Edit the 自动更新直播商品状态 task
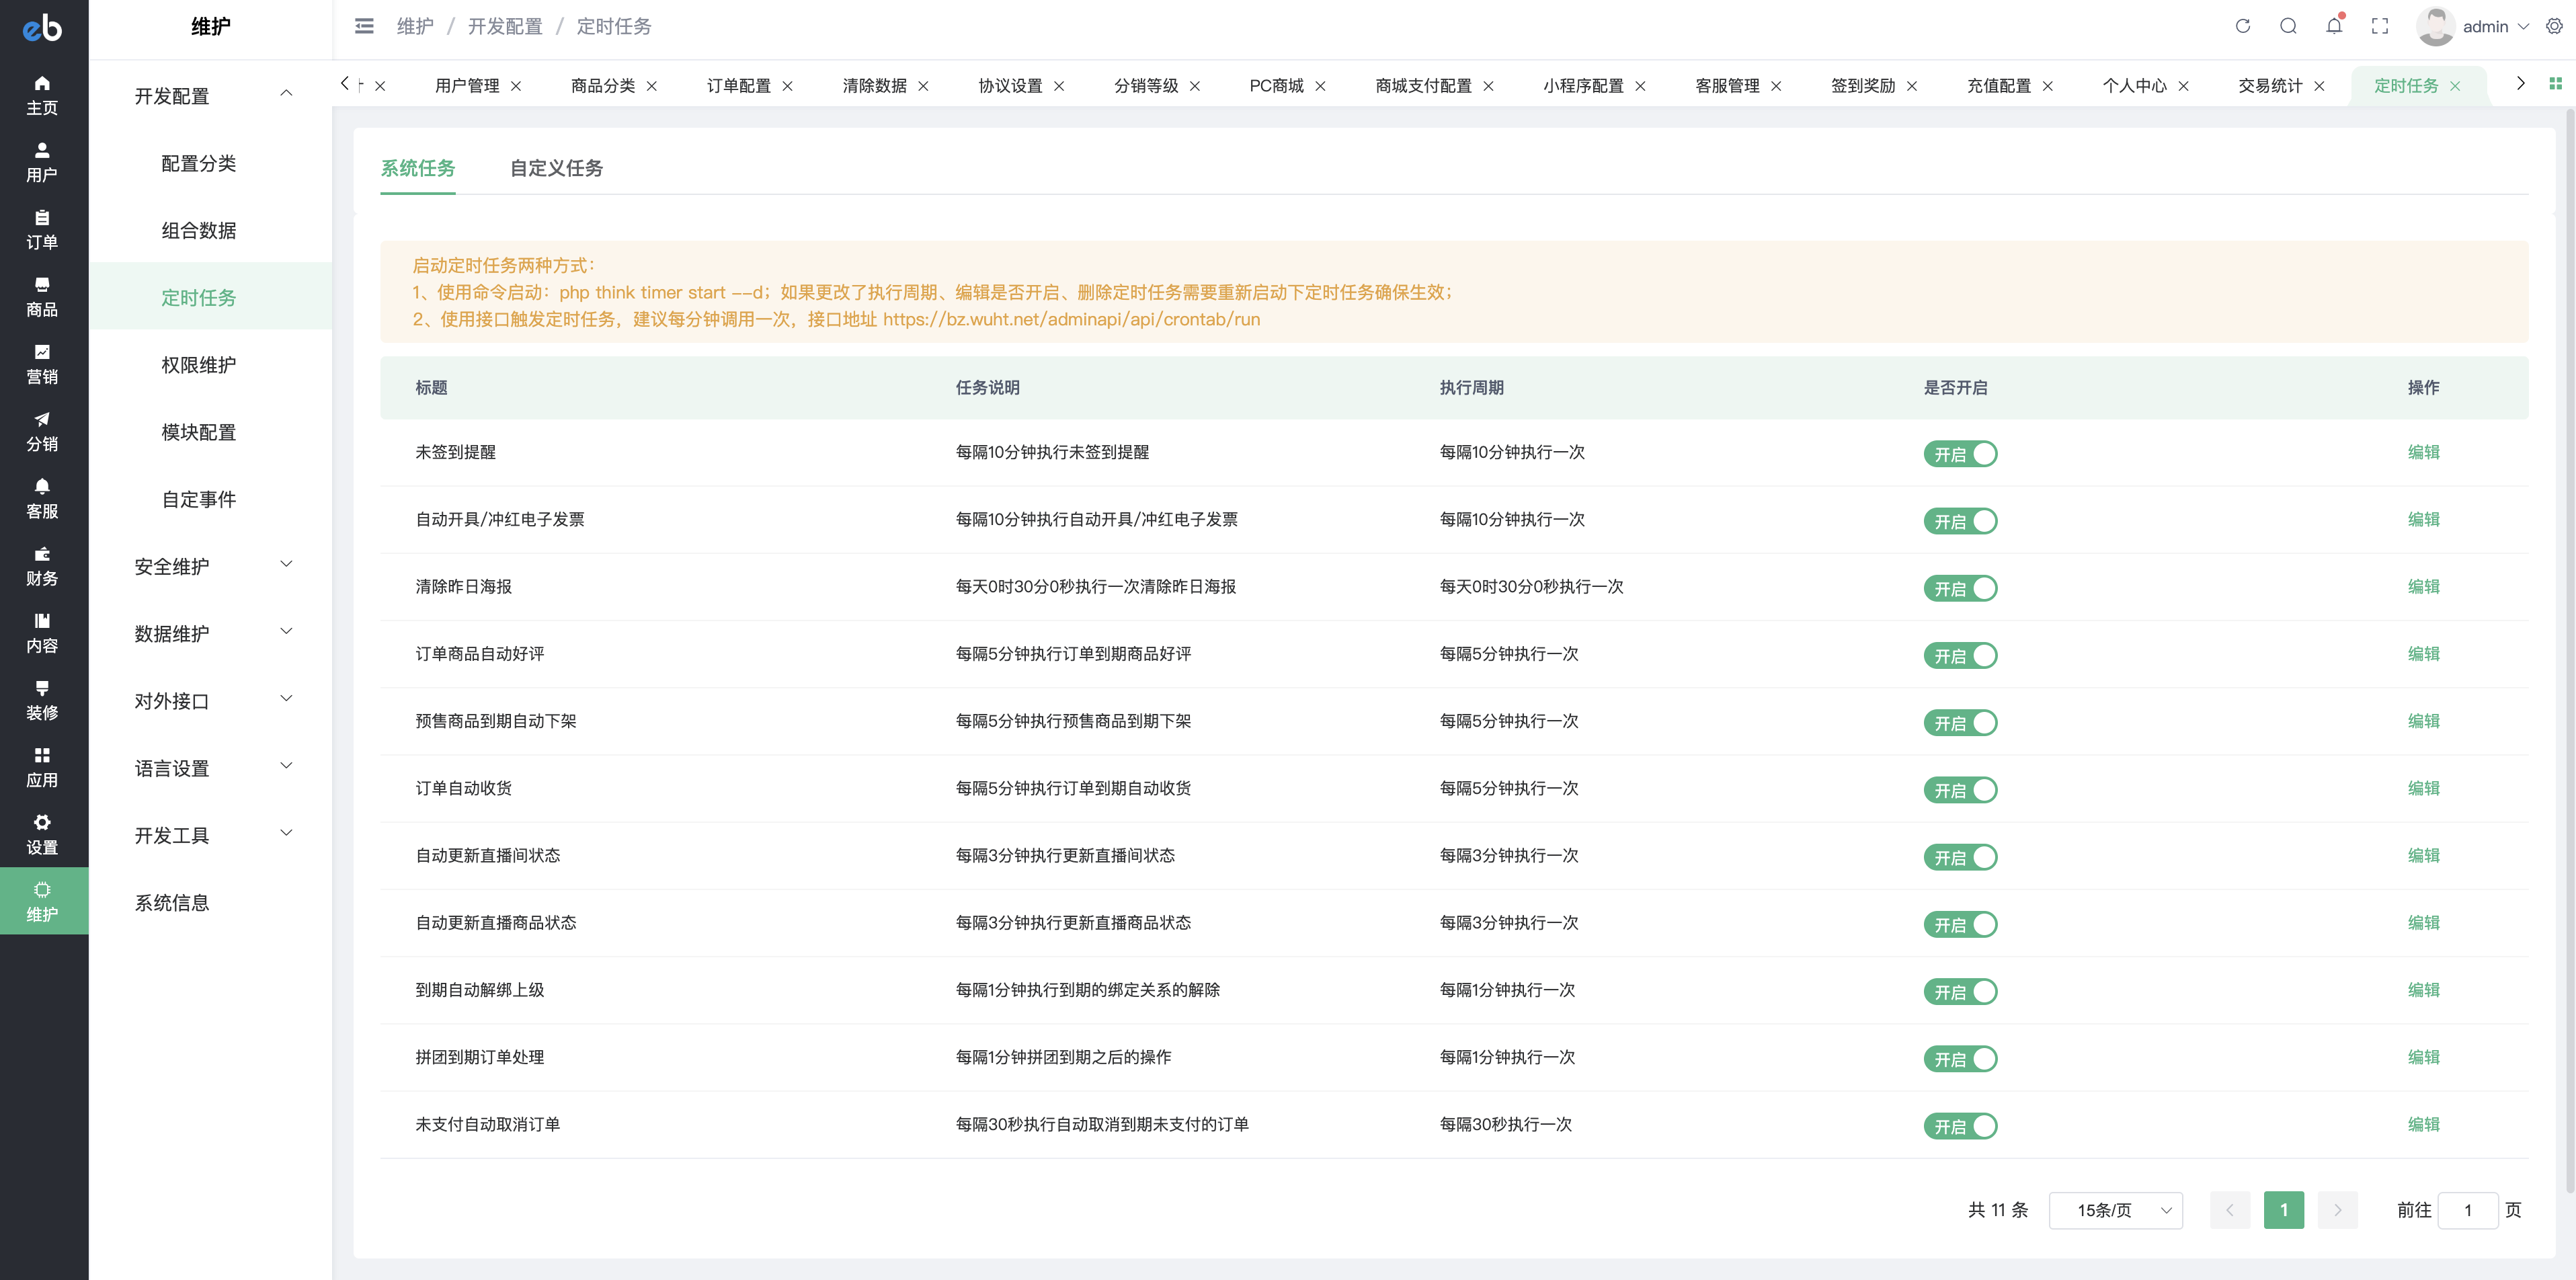 pos(2423,922)
